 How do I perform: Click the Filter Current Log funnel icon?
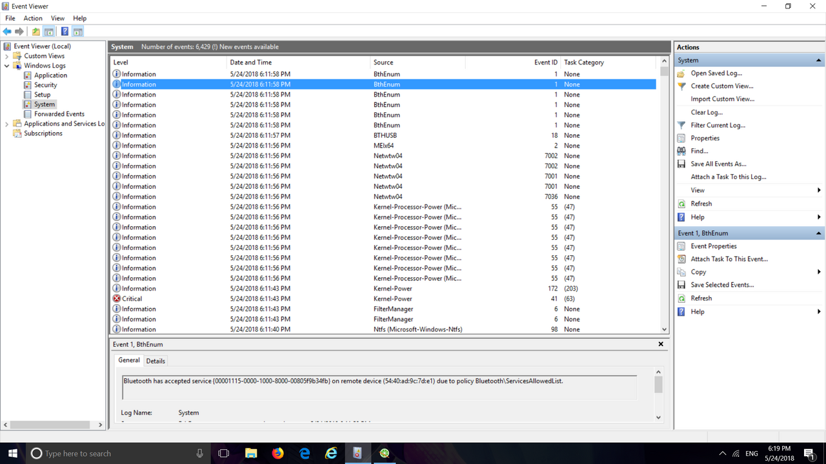[681, 125]
